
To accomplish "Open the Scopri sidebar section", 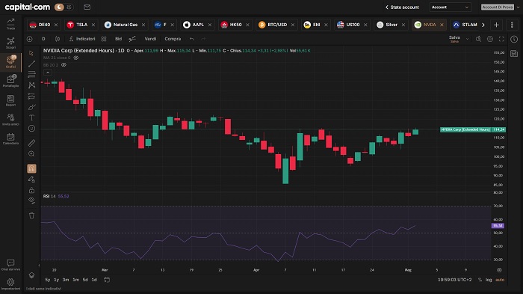I will pyautogui.click(x=10, y=43).
